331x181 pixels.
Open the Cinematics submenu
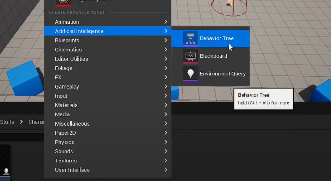pyautogui.click(x=108, y=50)
